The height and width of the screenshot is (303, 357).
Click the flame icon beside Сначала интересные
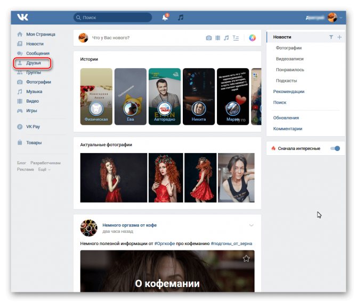pos(273,148)
